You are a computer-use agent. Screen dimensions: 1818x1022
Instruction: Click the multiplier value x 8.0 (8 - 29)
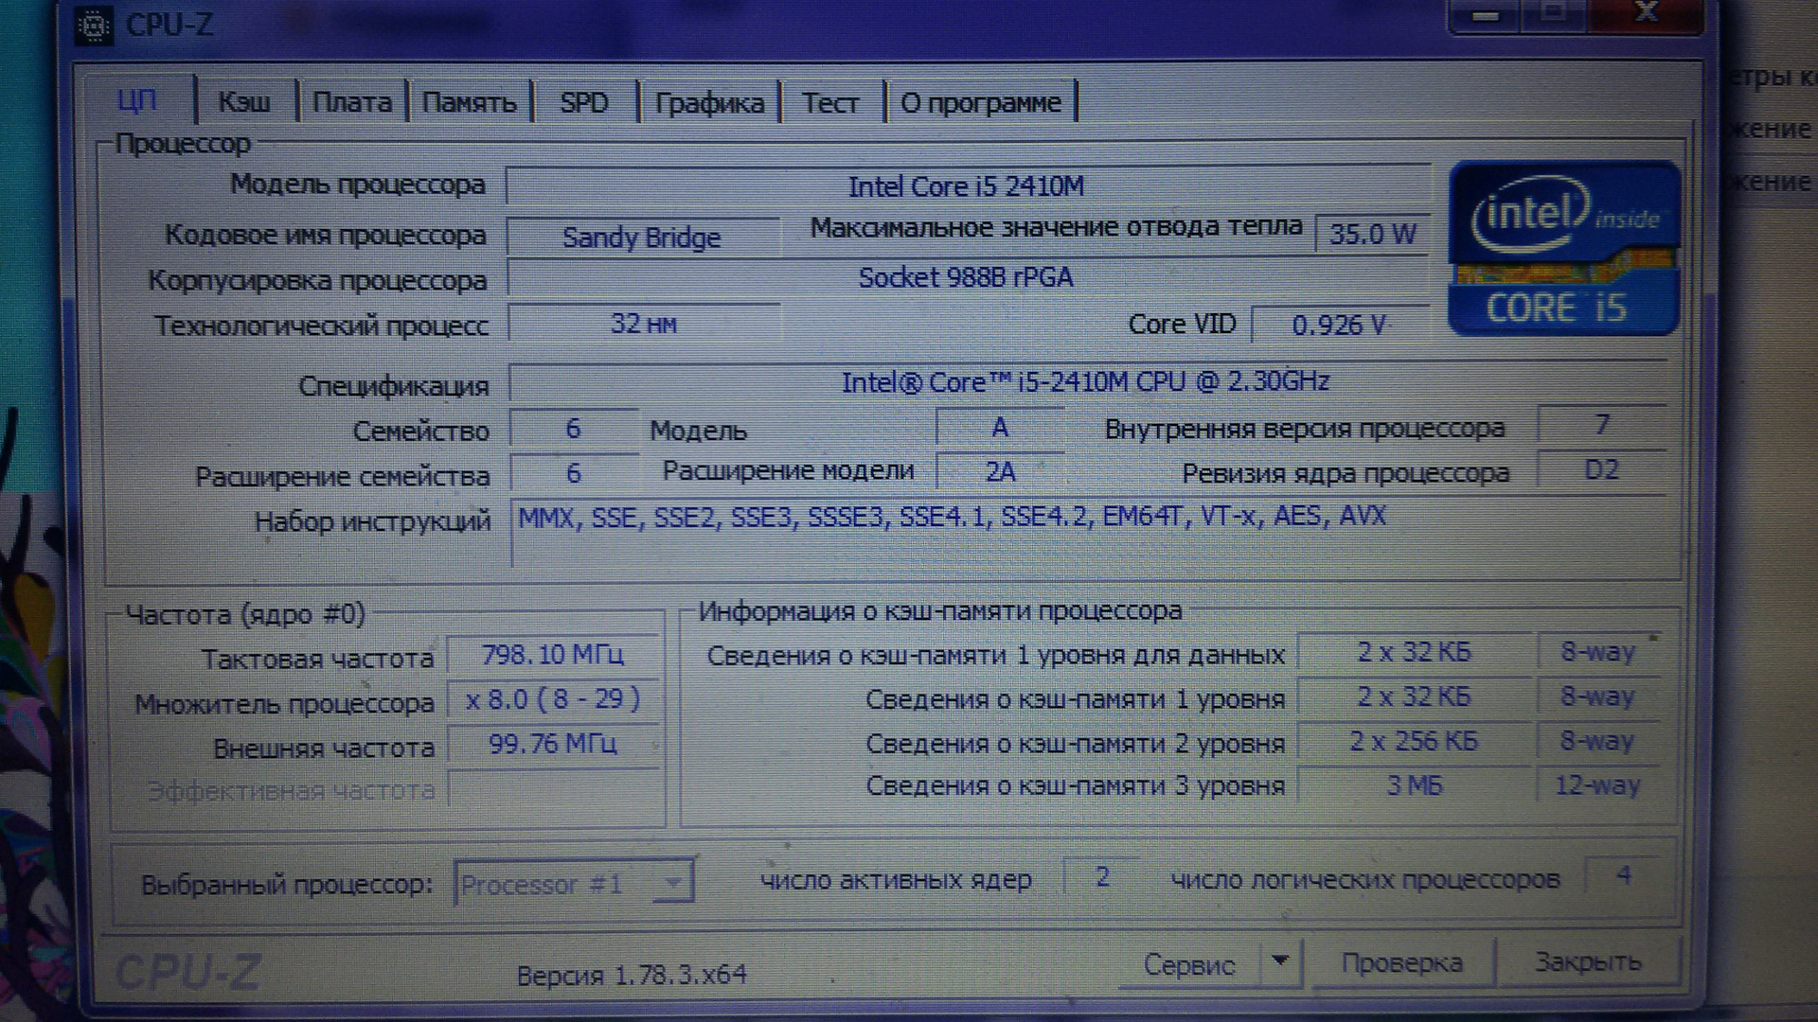tap(552, 699)
